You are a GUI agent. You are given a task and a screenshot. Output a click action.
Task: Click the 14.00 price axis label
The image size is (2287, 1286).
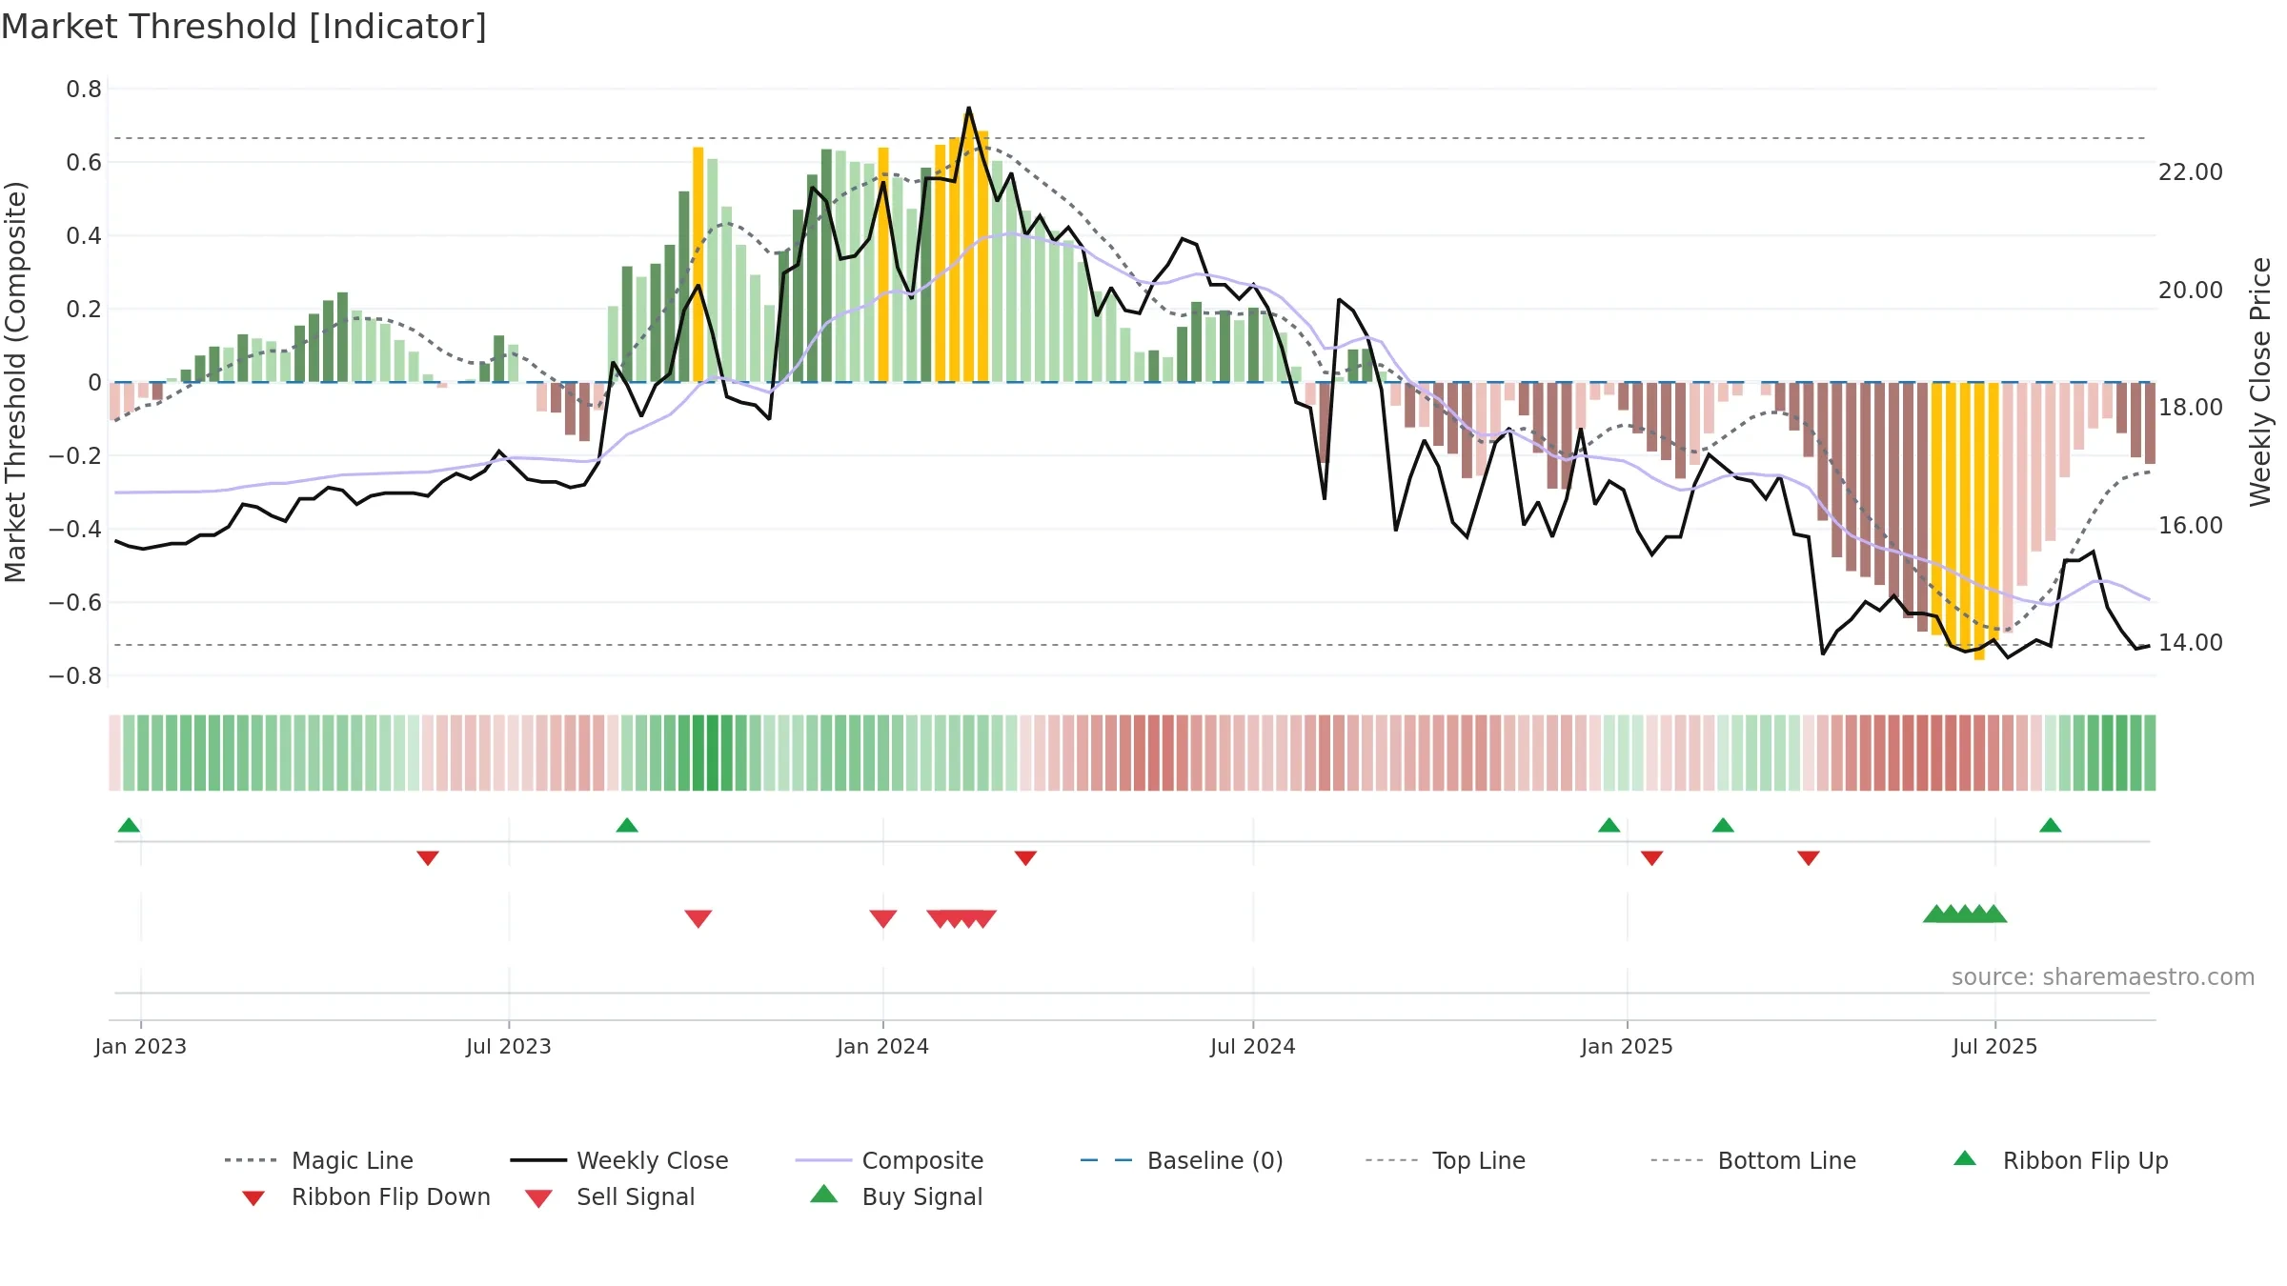[x=2191, y=643]
